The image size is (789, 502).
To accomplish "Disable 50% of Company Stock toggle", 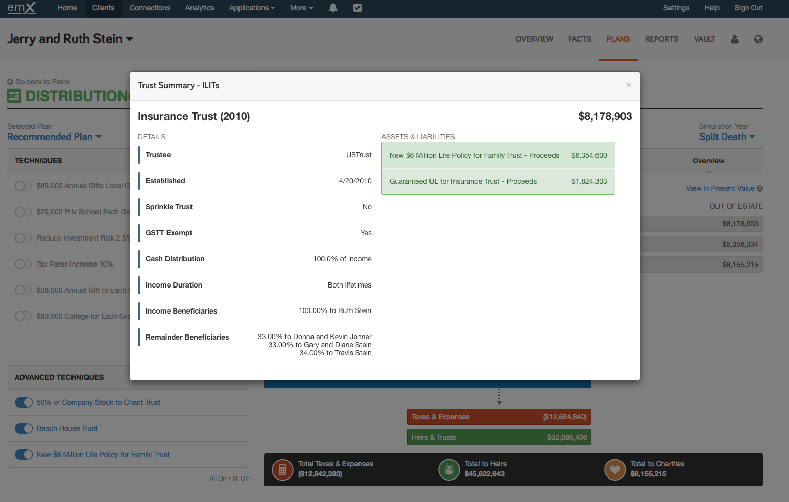I will click(23, 402).
